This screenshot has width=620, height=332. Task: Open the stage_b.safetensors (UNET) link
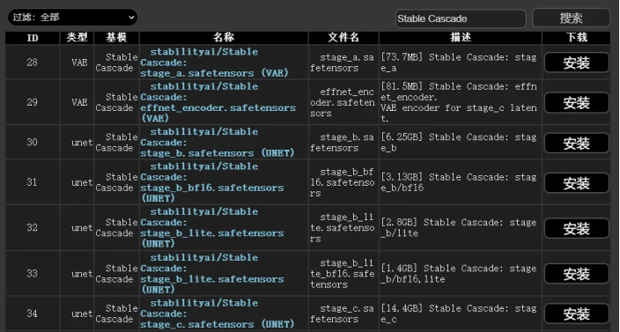click(x=218, y=143)
